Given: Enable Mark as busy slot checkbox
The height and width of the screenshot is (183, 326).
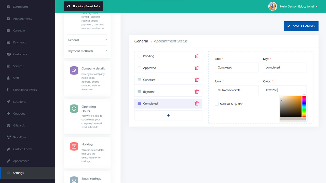Looking at the screenshot, I should [217, 104].
